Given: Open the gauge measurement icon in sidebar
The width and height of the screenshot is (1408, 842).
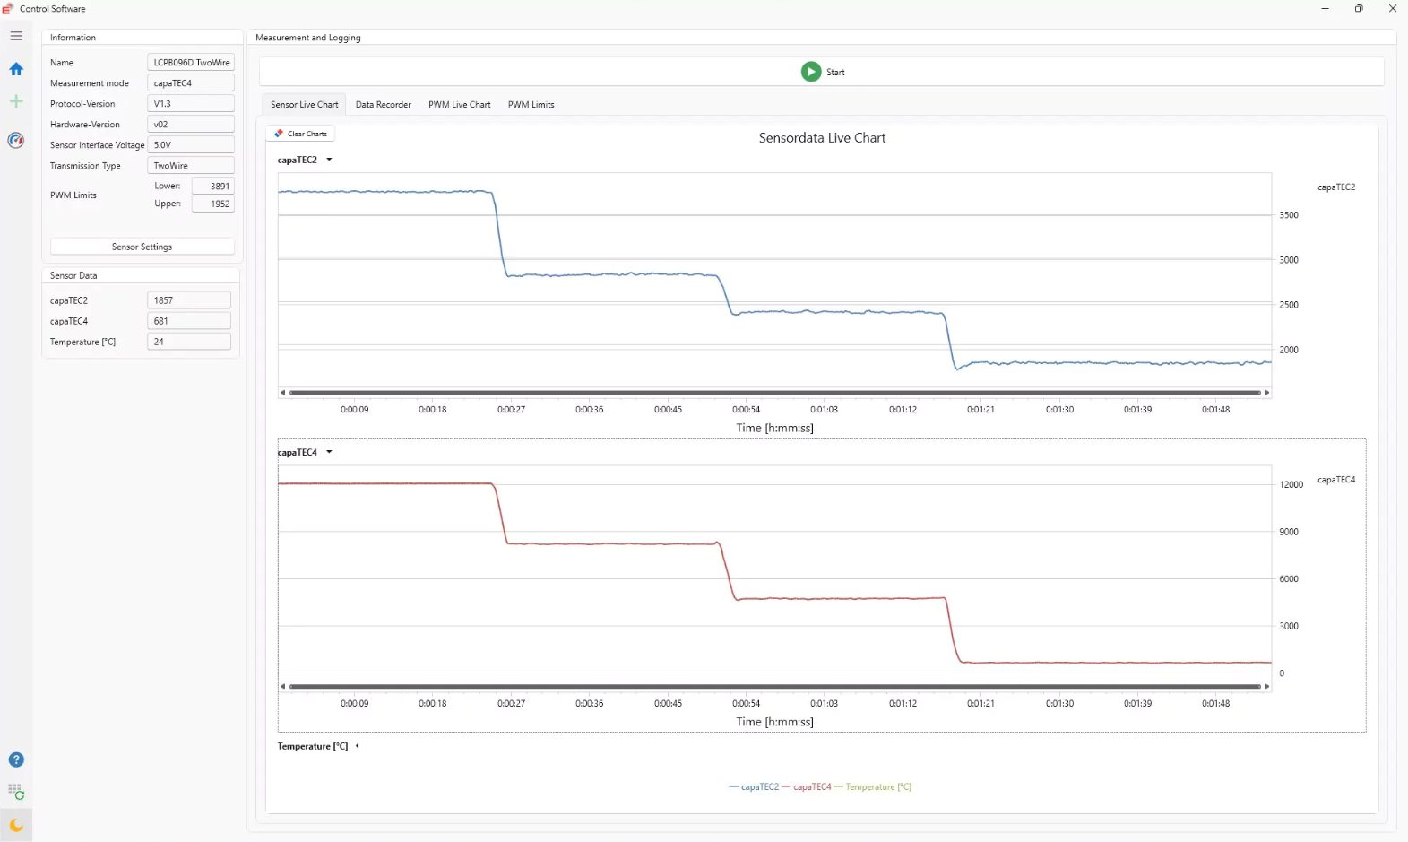Looking at the screenshot, I should 16,141.
